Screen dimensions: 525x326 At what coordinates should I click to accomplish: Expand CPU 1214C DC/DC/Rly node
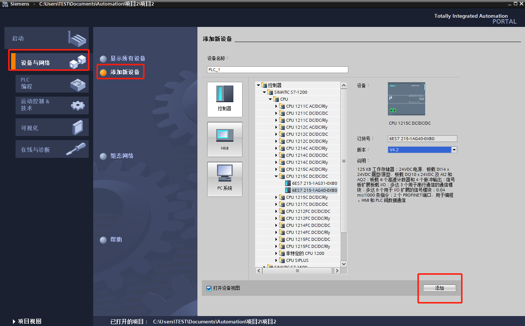pyautogui.click(x=276, y=162)
